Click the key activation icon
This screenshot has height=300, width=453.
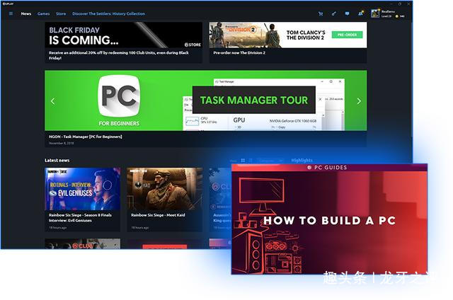[x=333, y=13]
